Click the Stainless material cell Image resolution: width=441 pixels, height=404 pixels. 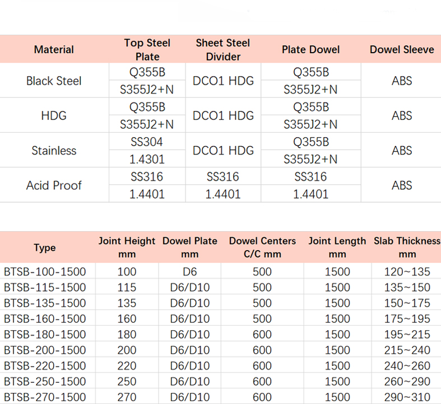click(x=54, y=151)
